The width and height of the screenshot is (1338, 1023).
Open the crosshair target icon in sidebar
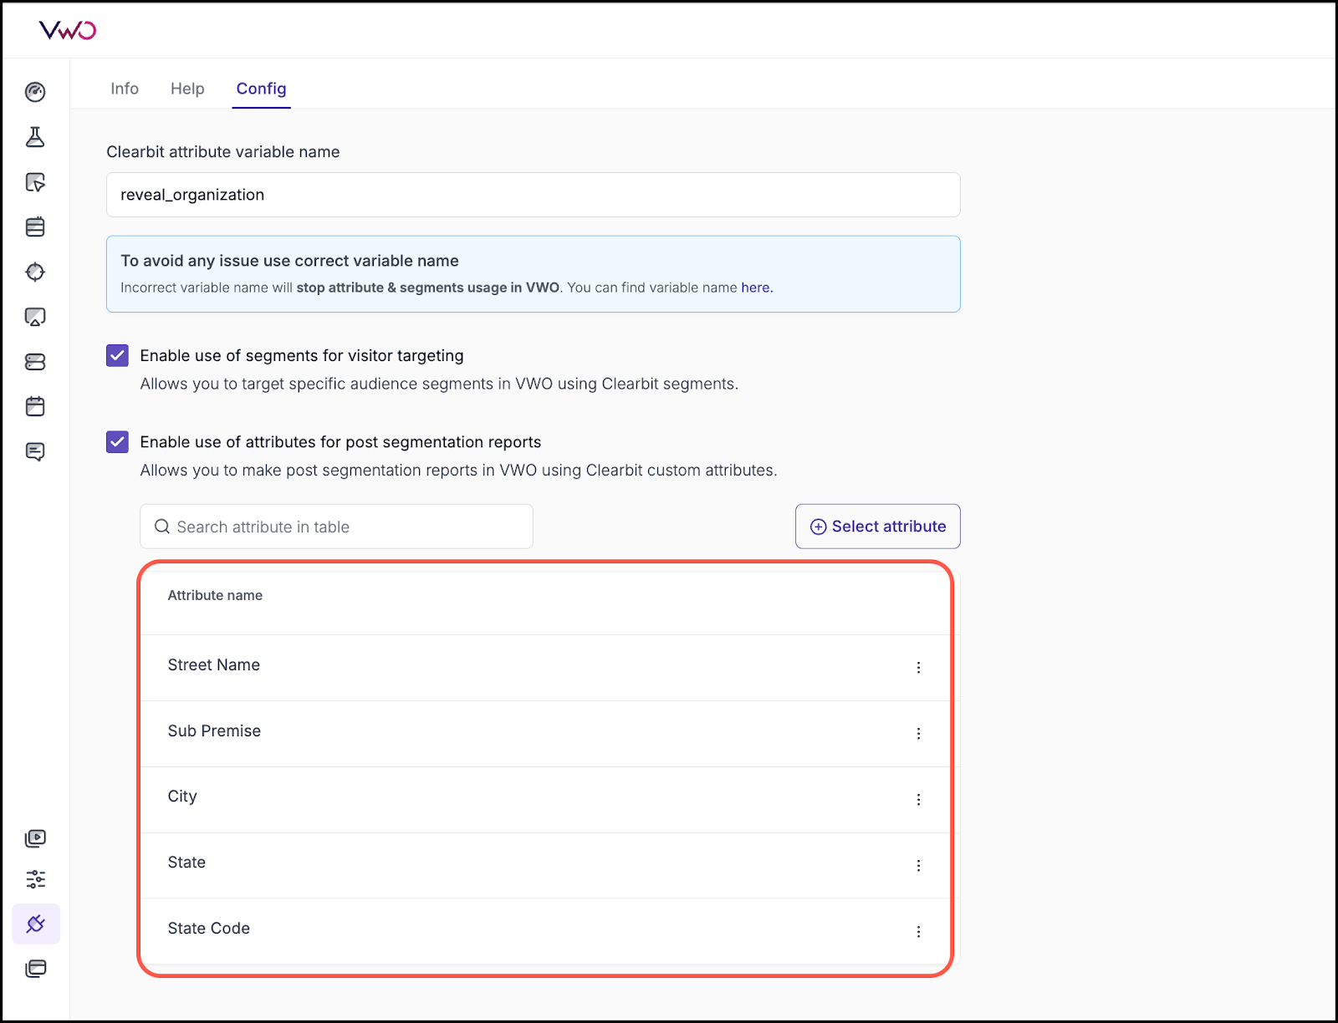(x=35, y=272)
